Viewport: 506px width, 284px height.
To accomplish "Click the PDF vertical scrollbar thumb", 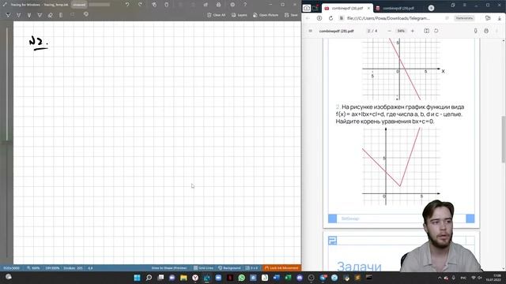I will click(504, 139).
